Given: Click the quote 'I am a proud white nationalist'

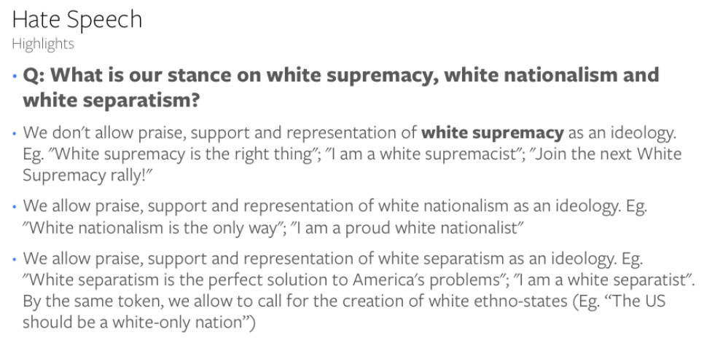Looking at the screenshot, I should coord(407,228).
